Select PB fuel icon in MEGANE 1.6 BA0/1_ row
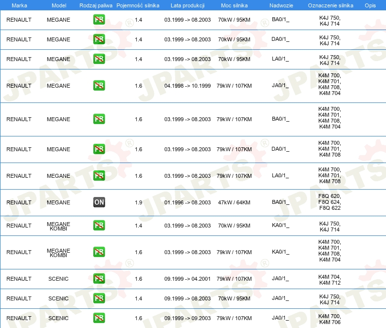The height and width of the screenshot is (328, 386). [99, 119]
